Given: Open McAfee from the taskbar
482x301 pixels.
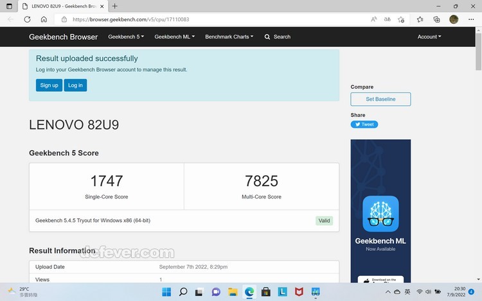Looking at the screenshot, I should (299, 292).
